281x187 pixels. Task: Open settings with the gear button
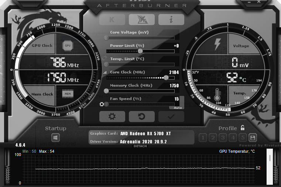tap(112, 117)
